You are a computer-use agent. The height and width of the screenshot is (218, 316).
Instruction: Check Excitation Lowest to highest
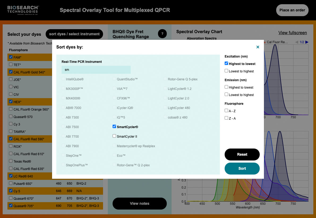point(226,71)
